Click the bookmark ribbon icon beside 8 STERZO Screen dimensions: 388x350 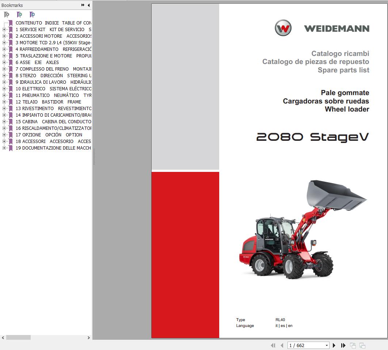pos(11,76)
